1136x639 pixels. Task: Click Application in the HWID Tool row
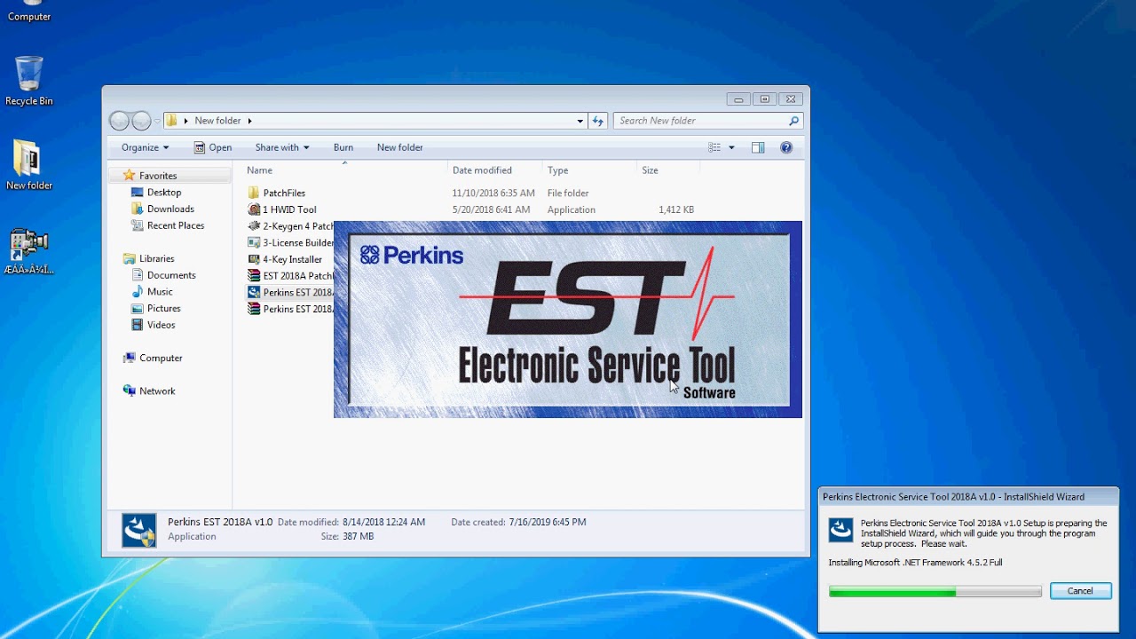[572, 210]
